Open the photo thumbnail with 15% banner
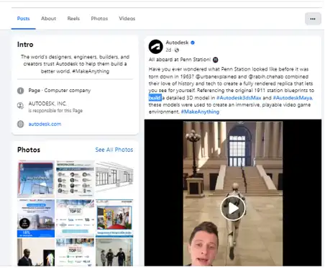 coord(36,218)
